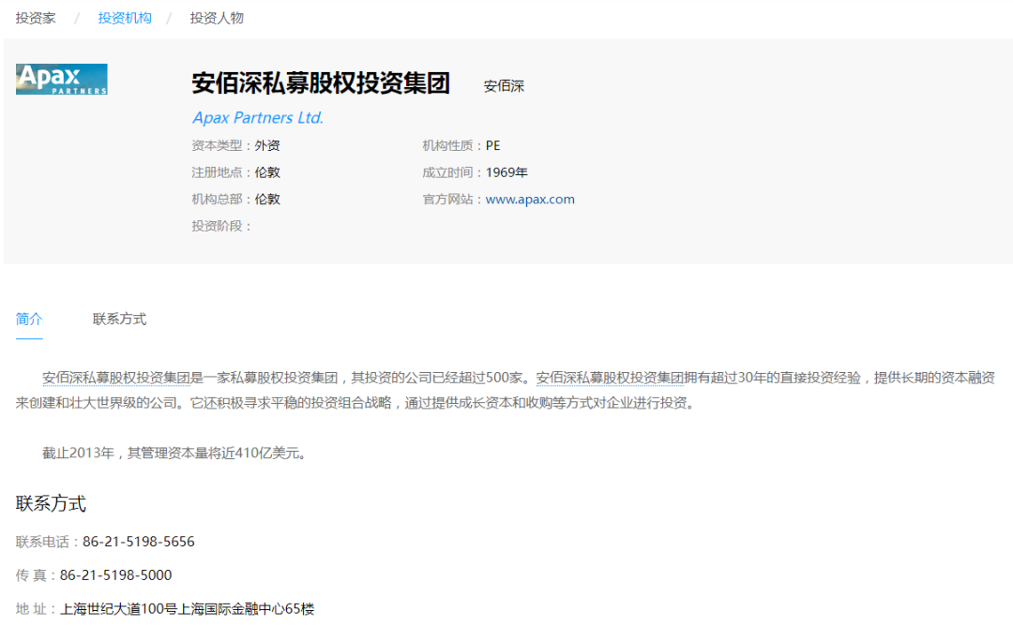The height and width of the screenshot is (626, 1013).
Task: Click the PE value next to 机构性质
Action: pyautogui.click(x=492, y=145)
